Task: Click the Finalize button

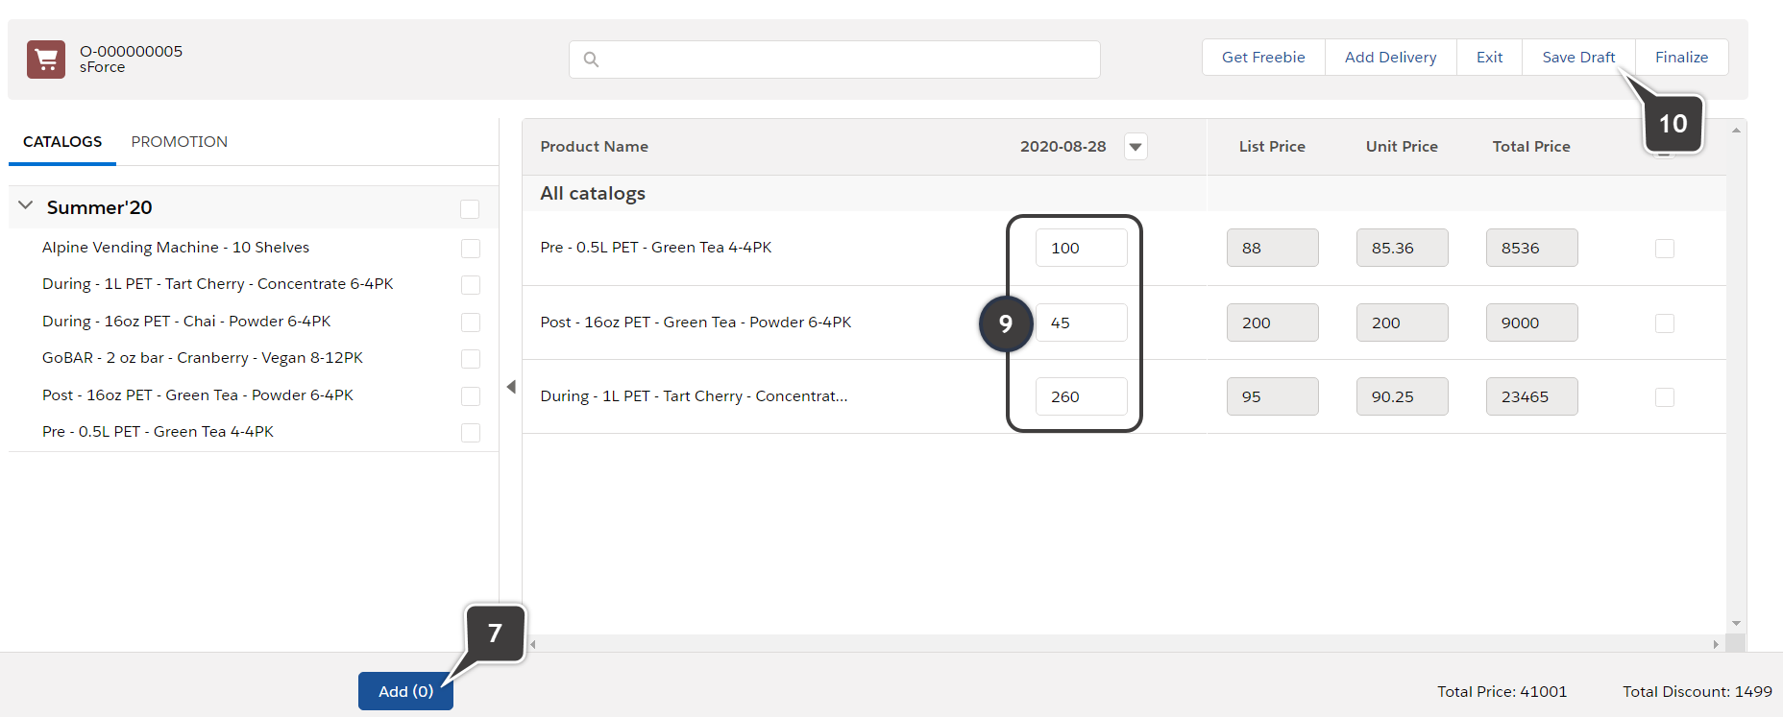Action: (1681, 58)
